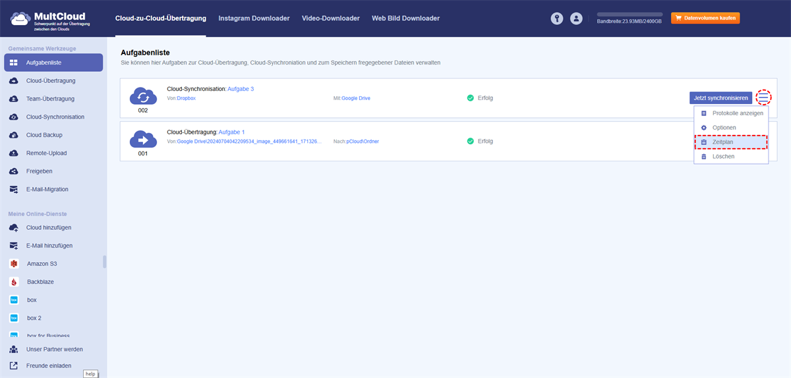Image resolution: width=791 pixels, height=378 pixels.
Task: Click the MultCloud logo
Action: tap(50, 18)
